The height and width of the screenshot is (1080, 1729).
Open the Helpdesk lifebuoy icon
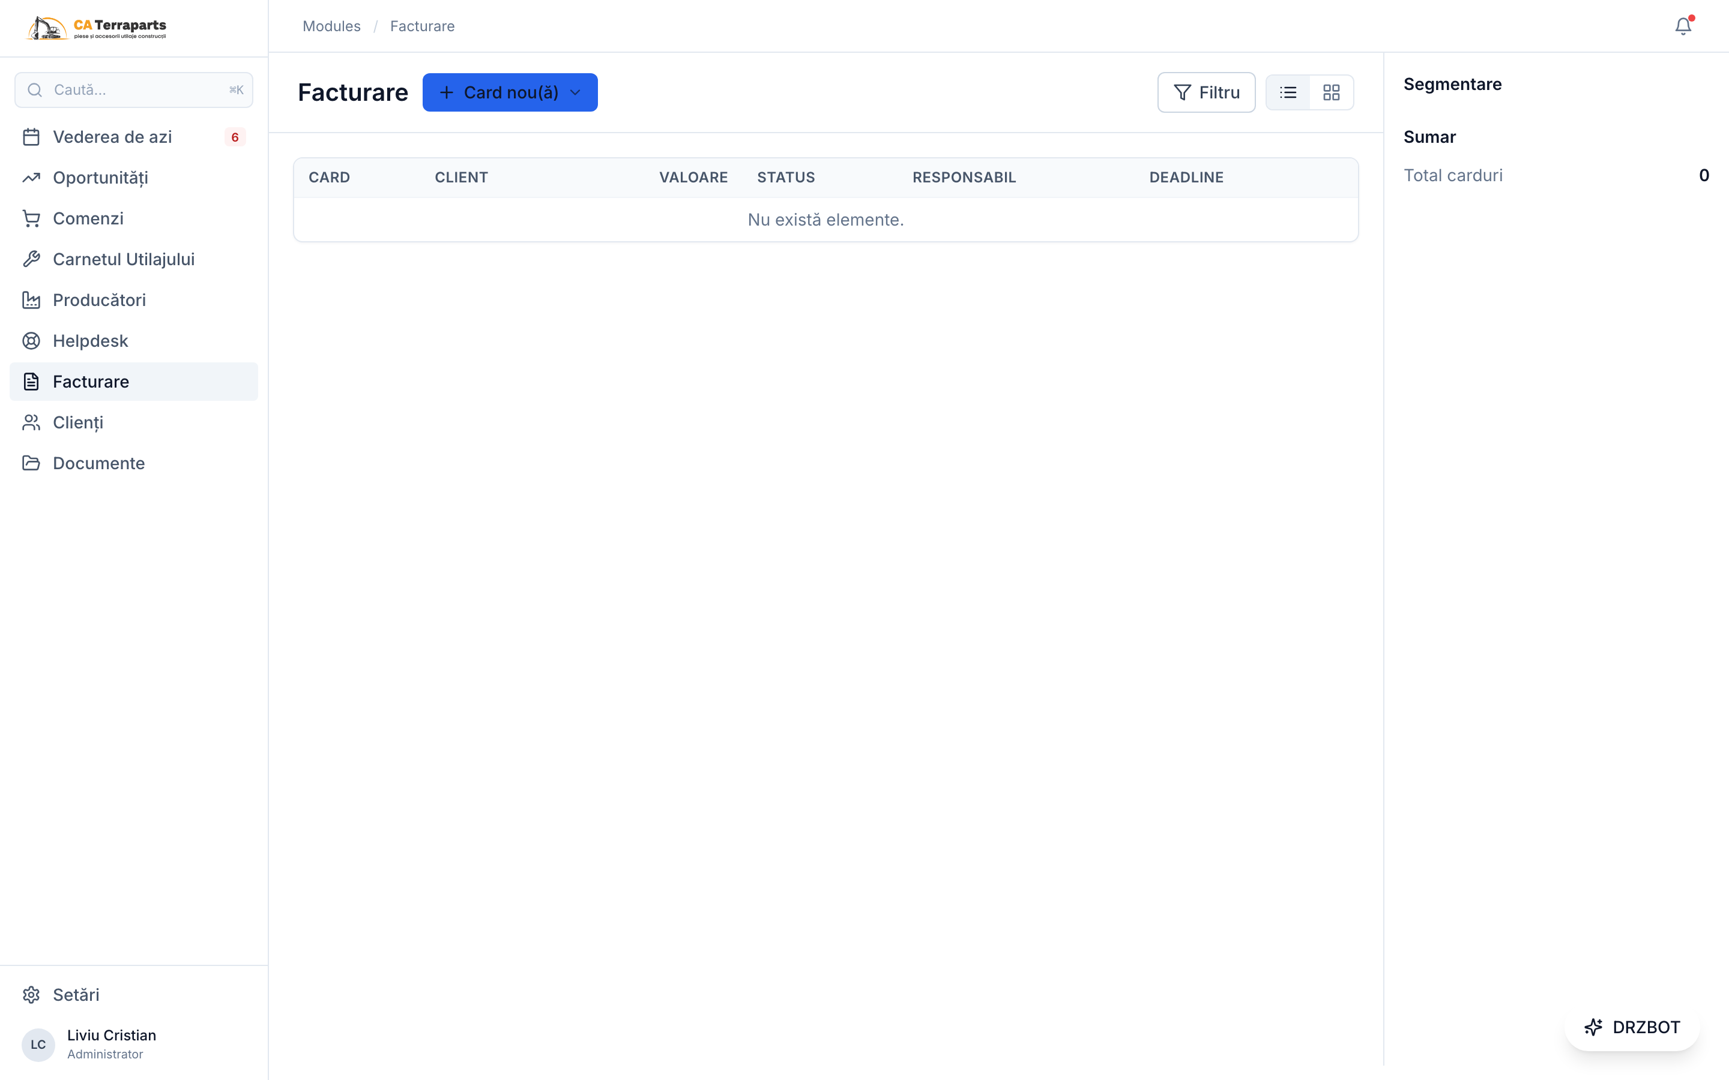click(31, 341)
